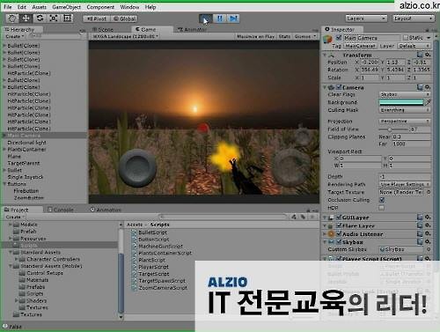Toggle the Global orientation button
This screenshot has width=440, height=332.
[x=124, y=18]
